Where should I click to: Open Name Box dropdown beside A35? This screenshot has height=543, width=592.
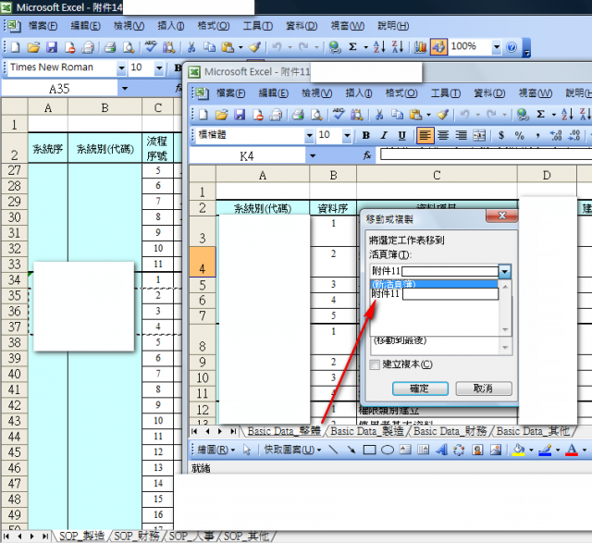125,89
